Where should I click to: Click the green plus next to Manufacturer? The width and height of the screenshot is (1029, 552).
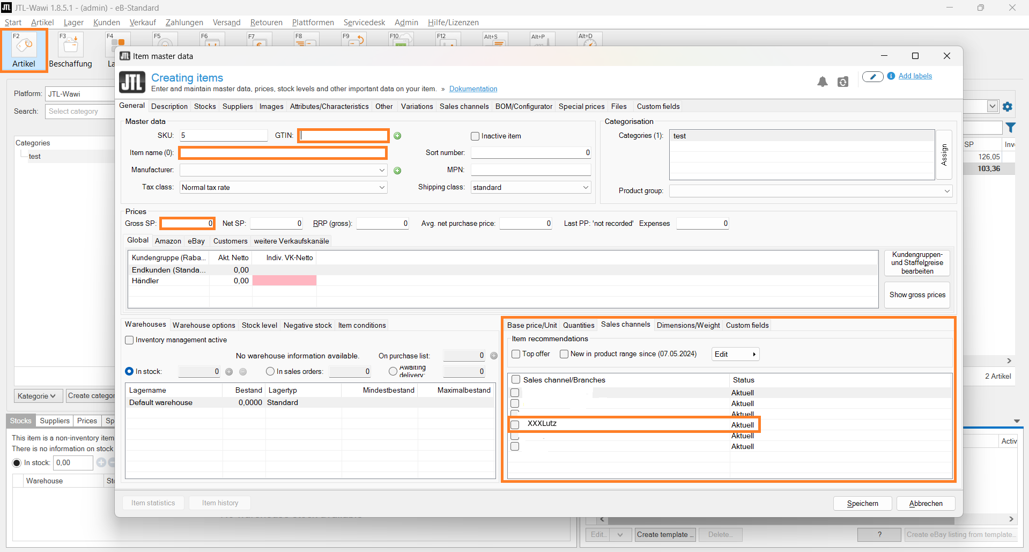[397, 171]
